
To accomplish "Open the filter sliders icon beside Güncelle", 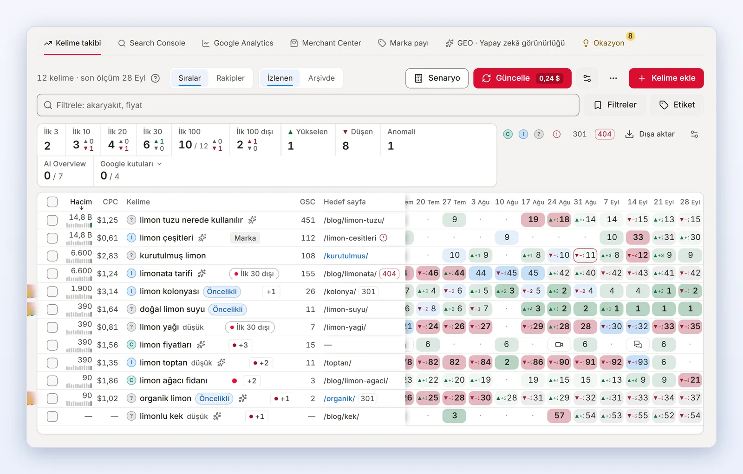I will (x=587, y=78).
